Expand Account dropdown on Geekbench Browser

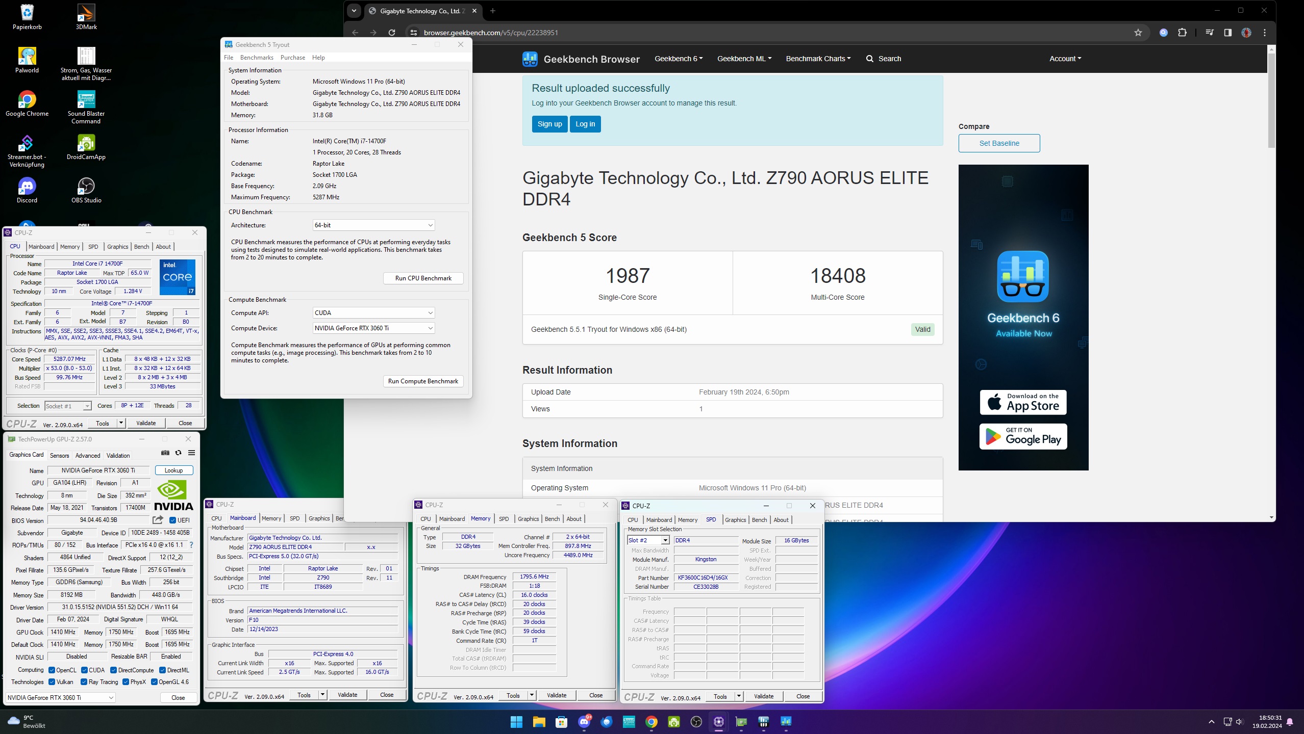(1065, 59)
